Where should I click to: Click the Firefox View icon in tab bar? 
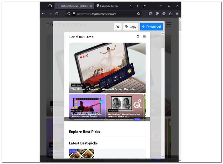coord(50,6)
